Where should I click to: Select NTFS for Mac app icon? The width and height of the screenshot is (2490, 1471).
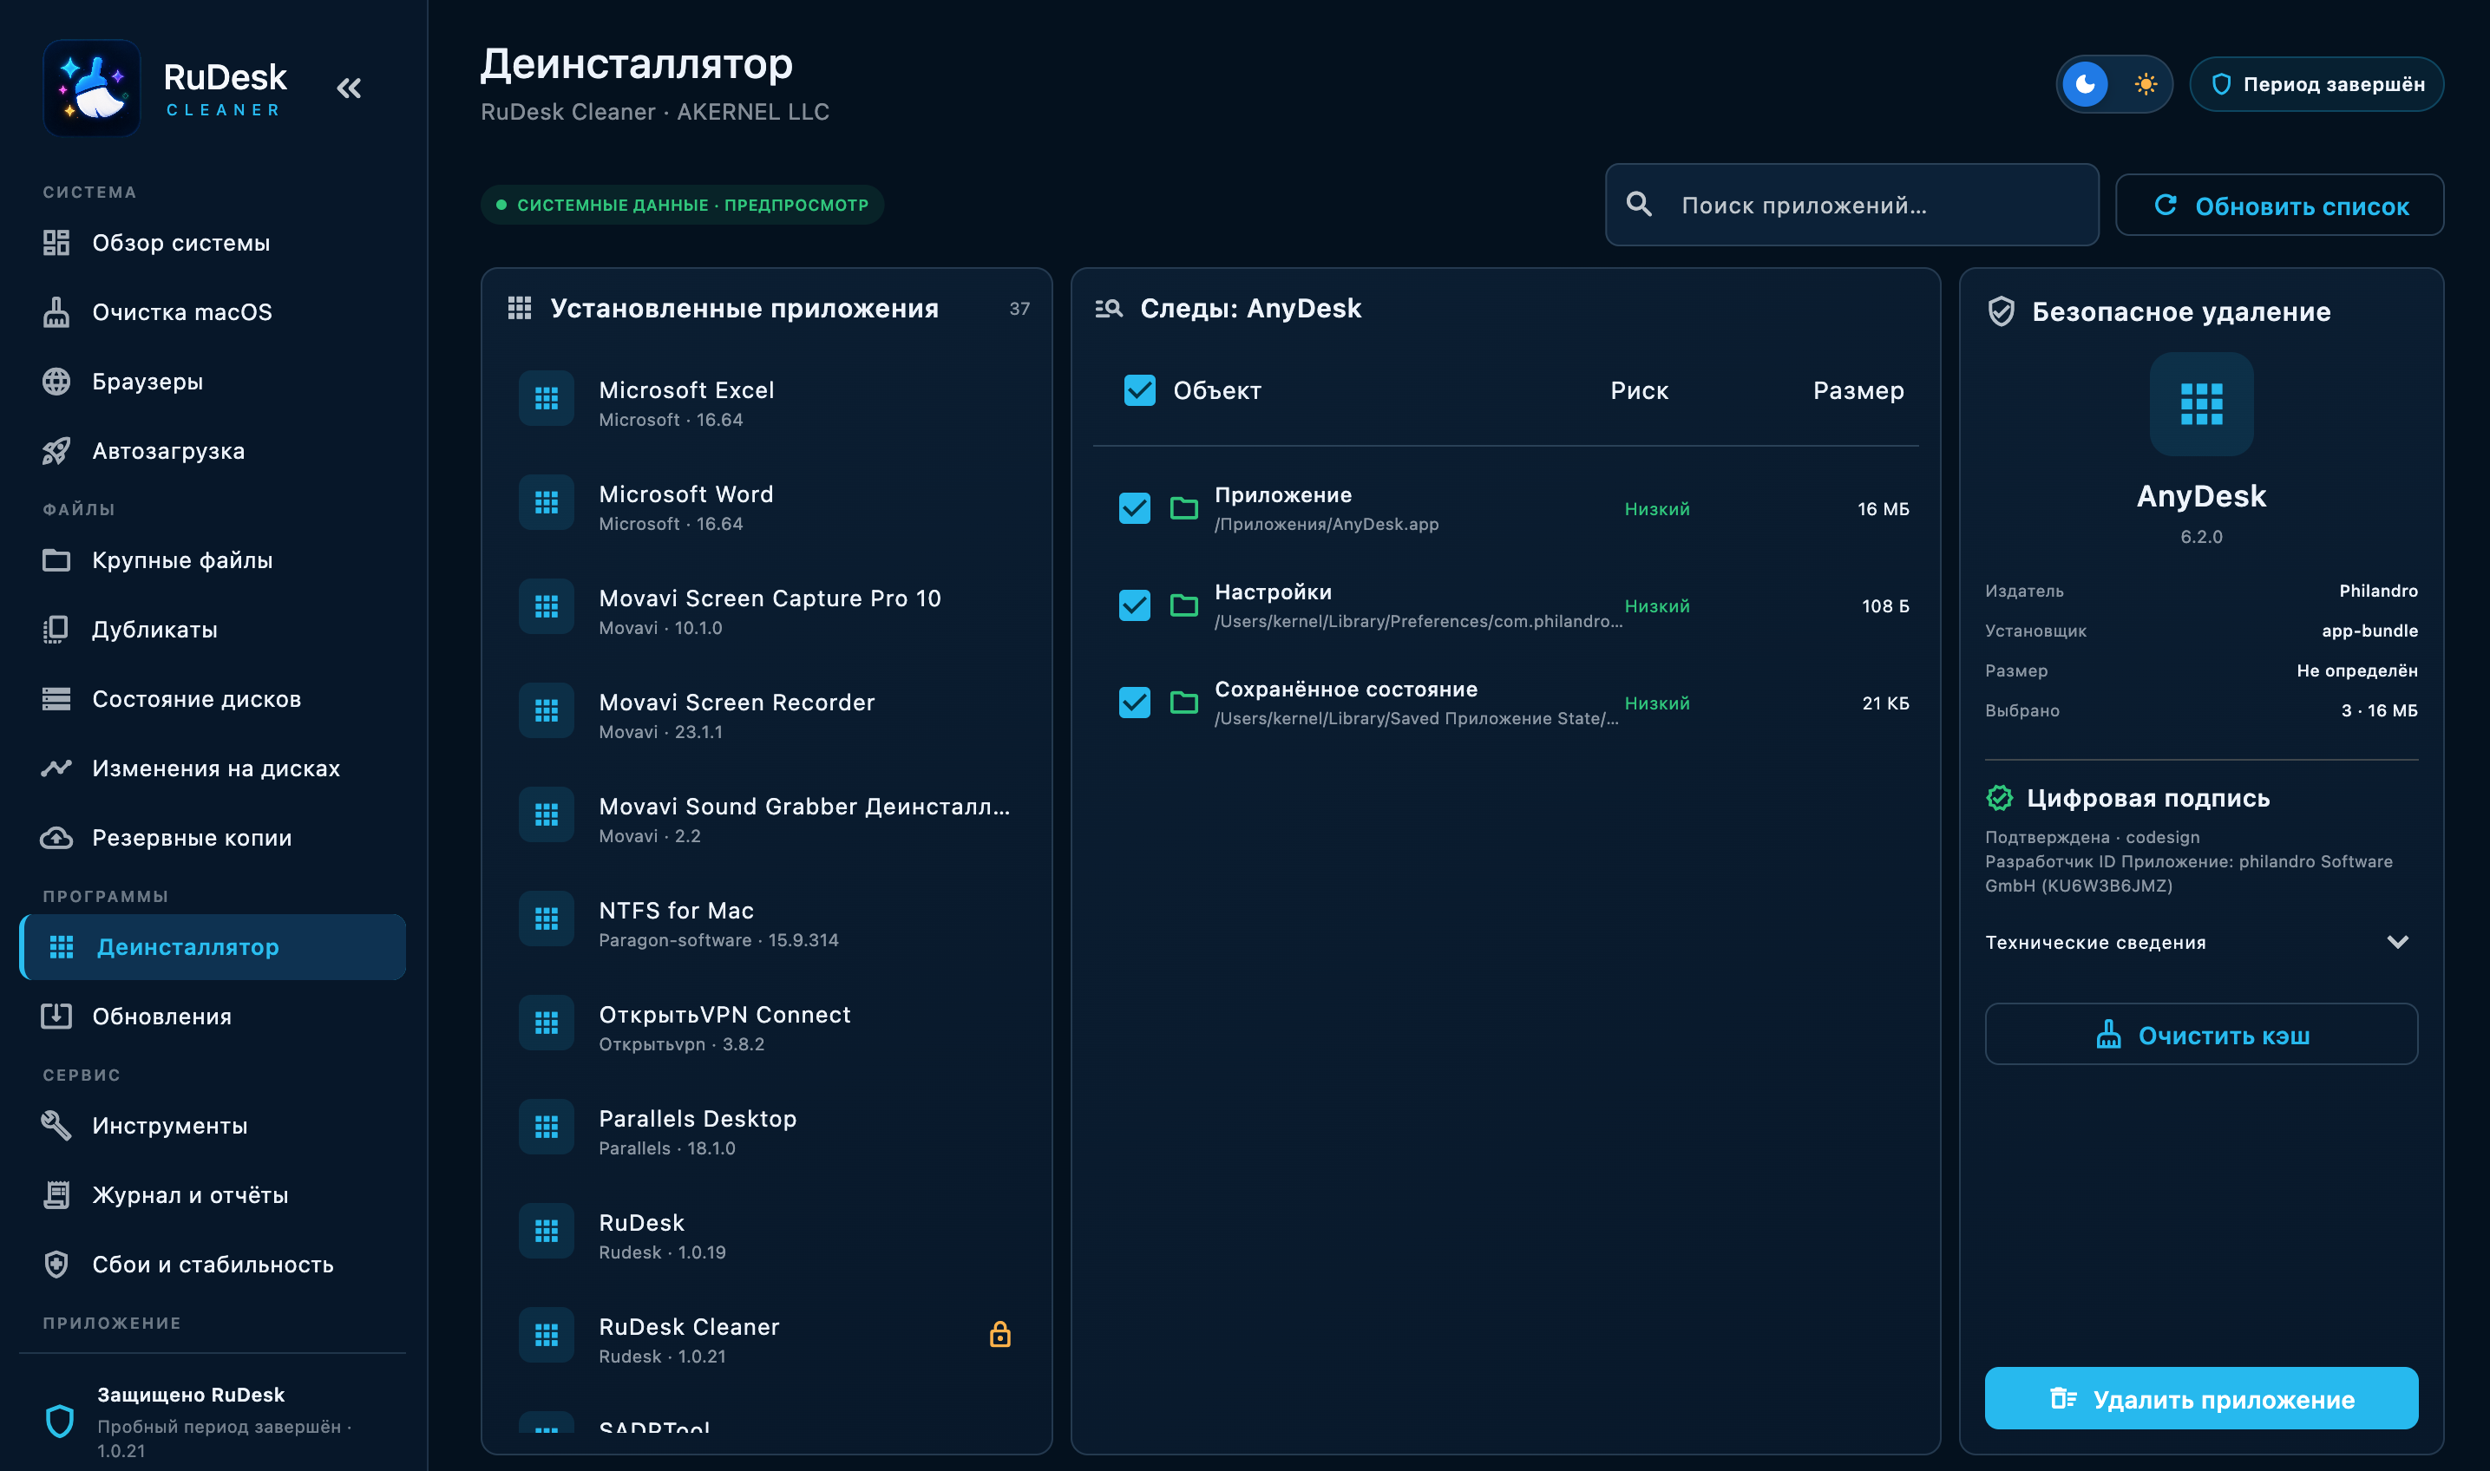tap(547, 919)
